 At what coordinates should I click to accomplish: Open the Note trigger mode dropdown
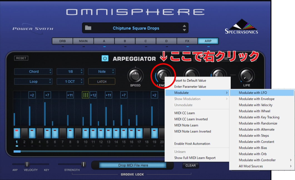[102, 71]
